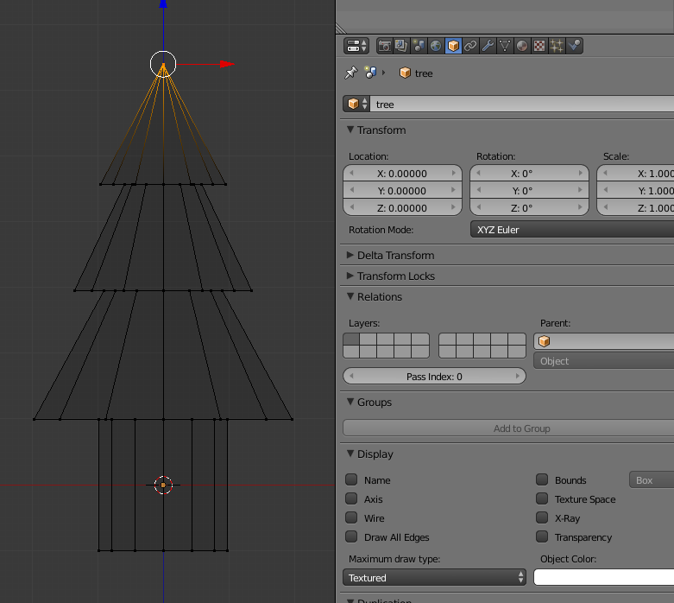Enable the Transparency checkbox

click(x=542, y=536)
